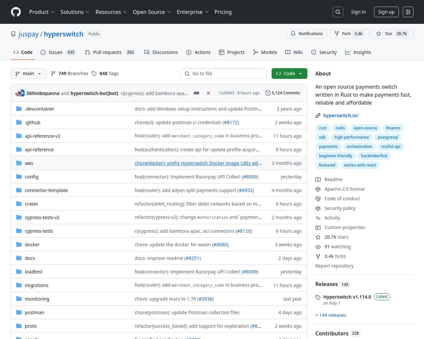Click the Notifications bell button
424x339 pixels.
point(307,33)
